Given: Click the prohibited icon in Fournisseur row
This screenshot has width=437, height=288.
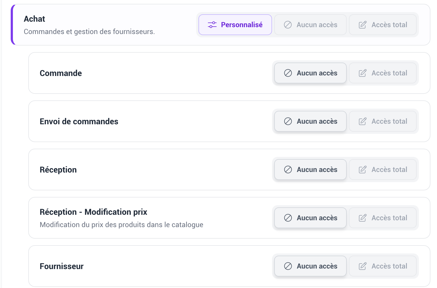Looking at the screenshot, I should (x=288, y=266).
